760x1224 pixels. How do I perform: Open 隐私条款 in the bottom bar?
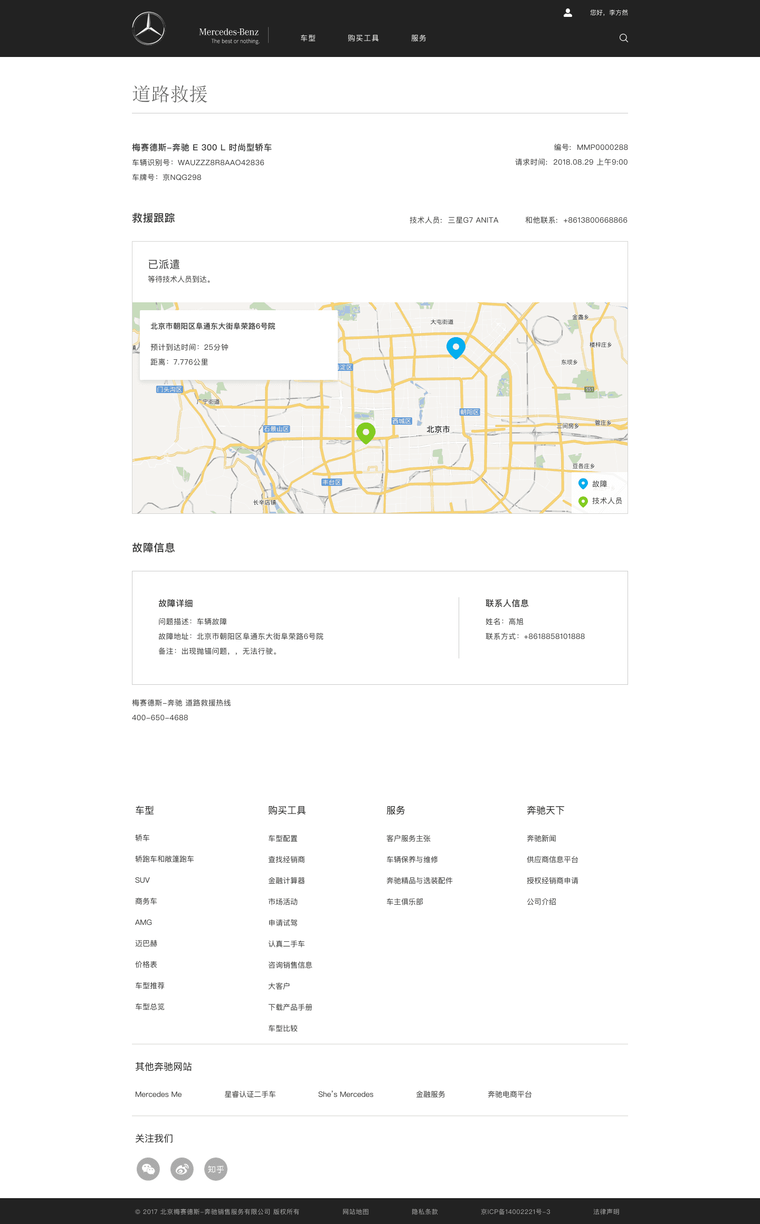tap(425, 1212)
